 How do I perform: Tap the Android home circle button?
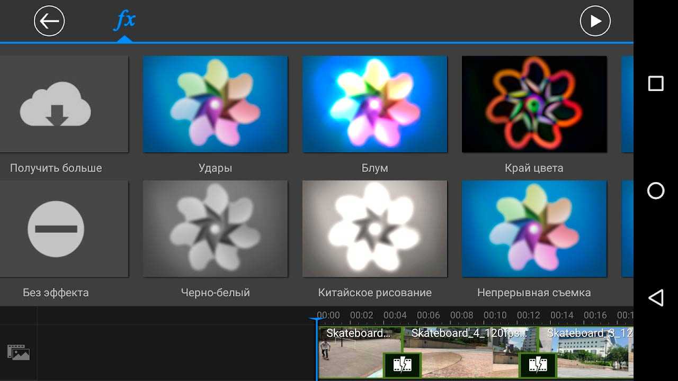pos(656,190)
